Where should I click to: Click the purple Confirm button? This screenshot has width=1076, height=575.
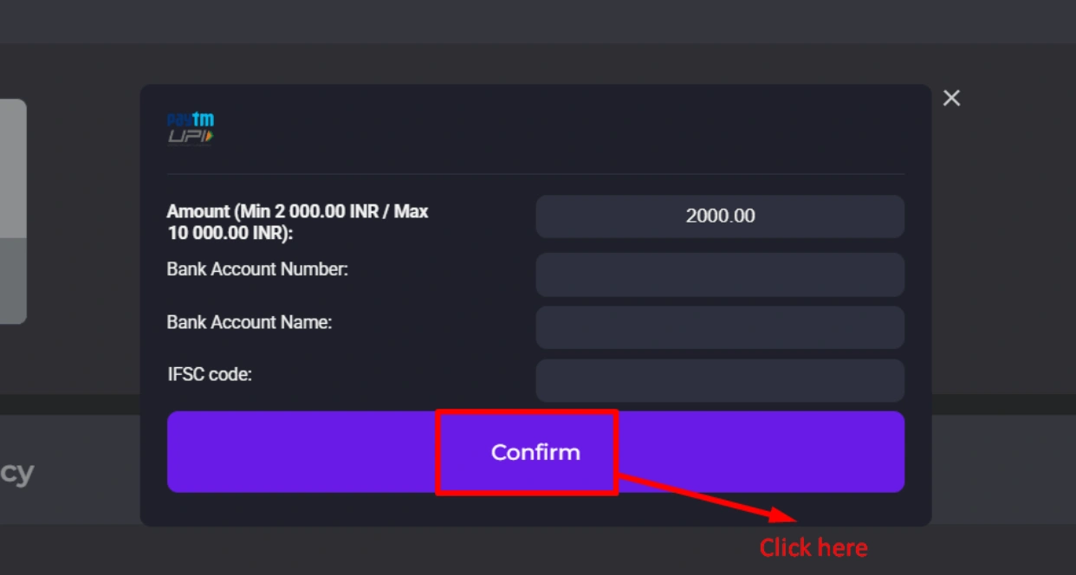535,452
